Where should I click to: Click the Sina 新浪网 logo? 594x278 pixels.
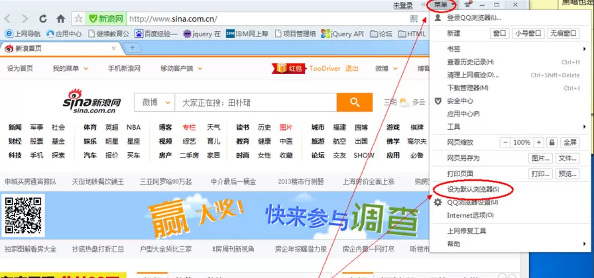(91, 101)
